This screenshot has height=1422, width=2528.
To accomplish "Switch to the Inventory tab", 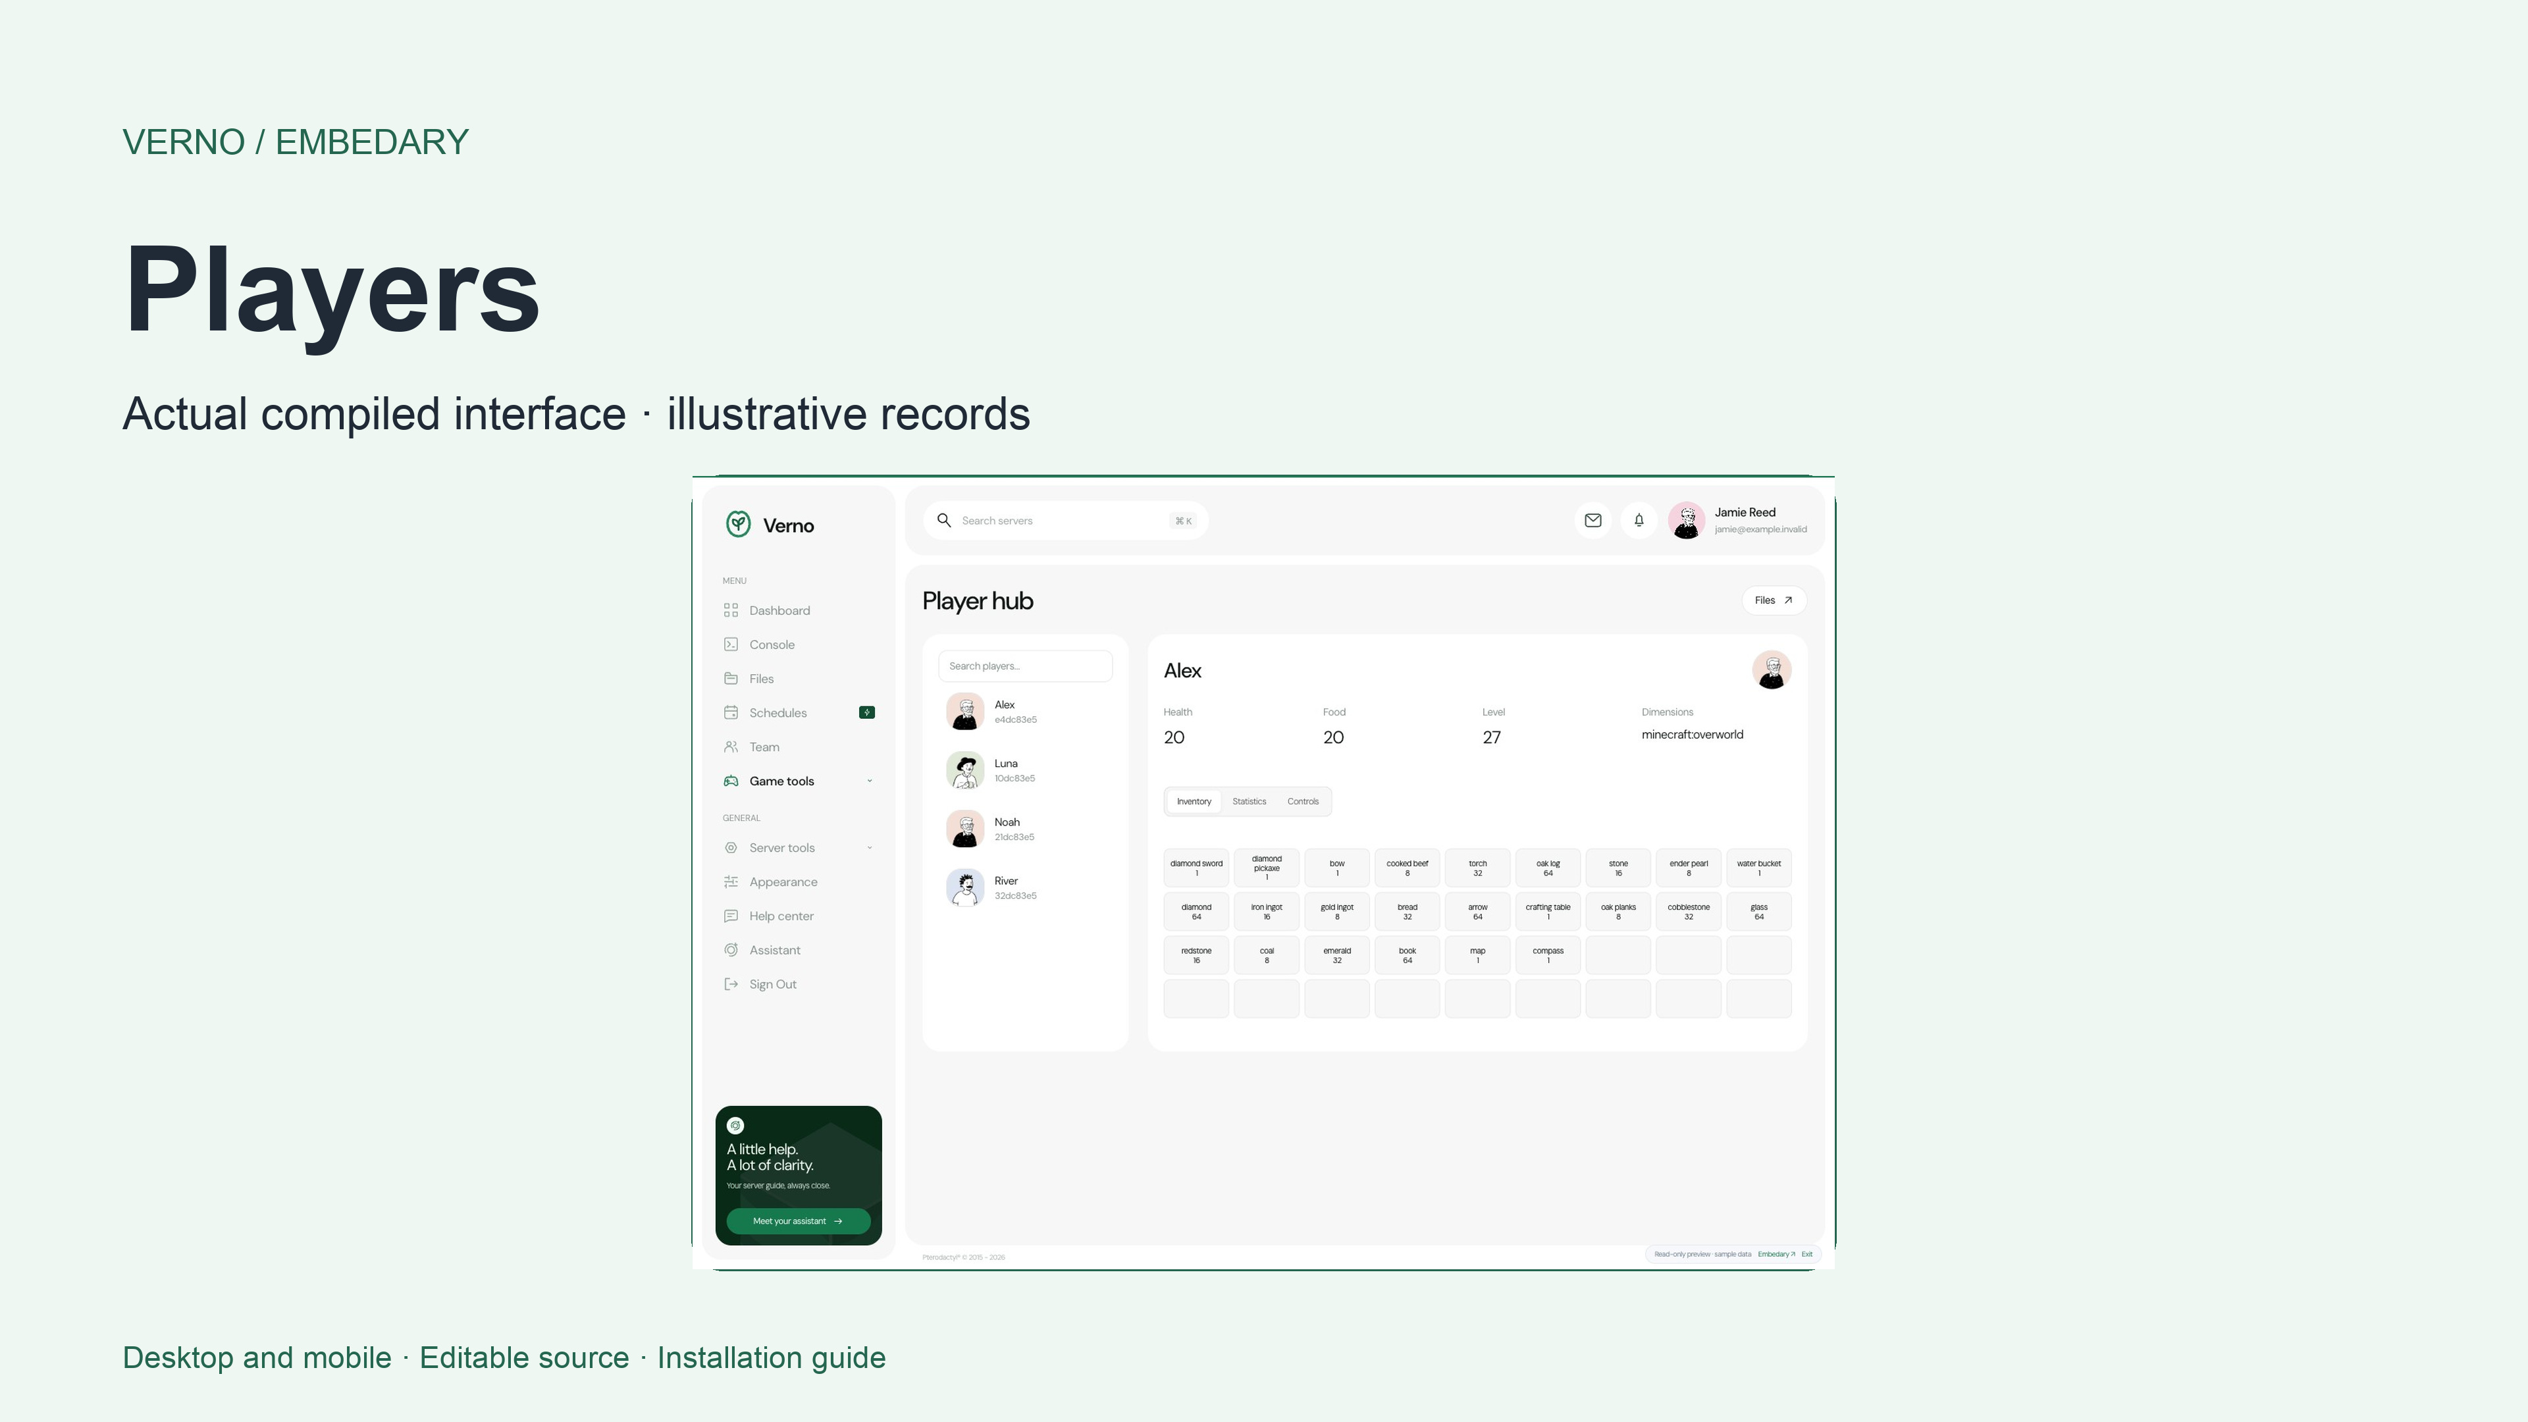I will point(1194,802).
